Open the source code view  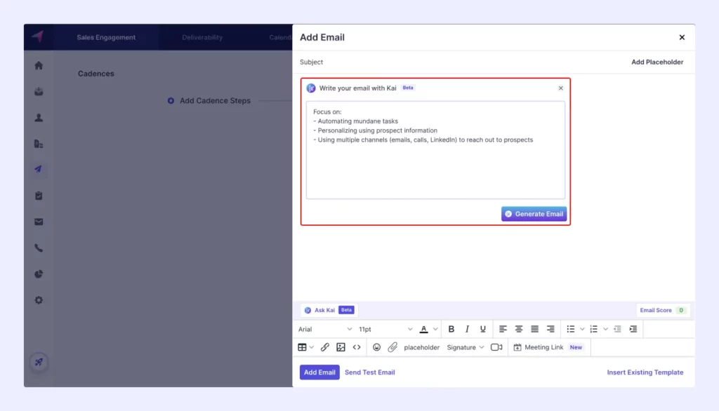point(356,347)
